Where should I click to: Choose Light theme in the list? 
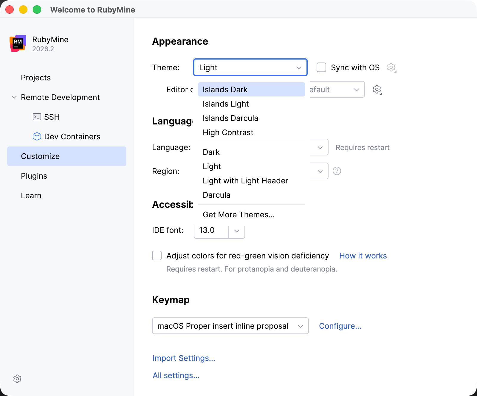point(252,166)
